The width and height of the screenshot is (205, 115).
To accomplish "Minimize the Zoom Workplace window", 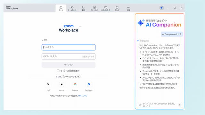I will point(168,8).
